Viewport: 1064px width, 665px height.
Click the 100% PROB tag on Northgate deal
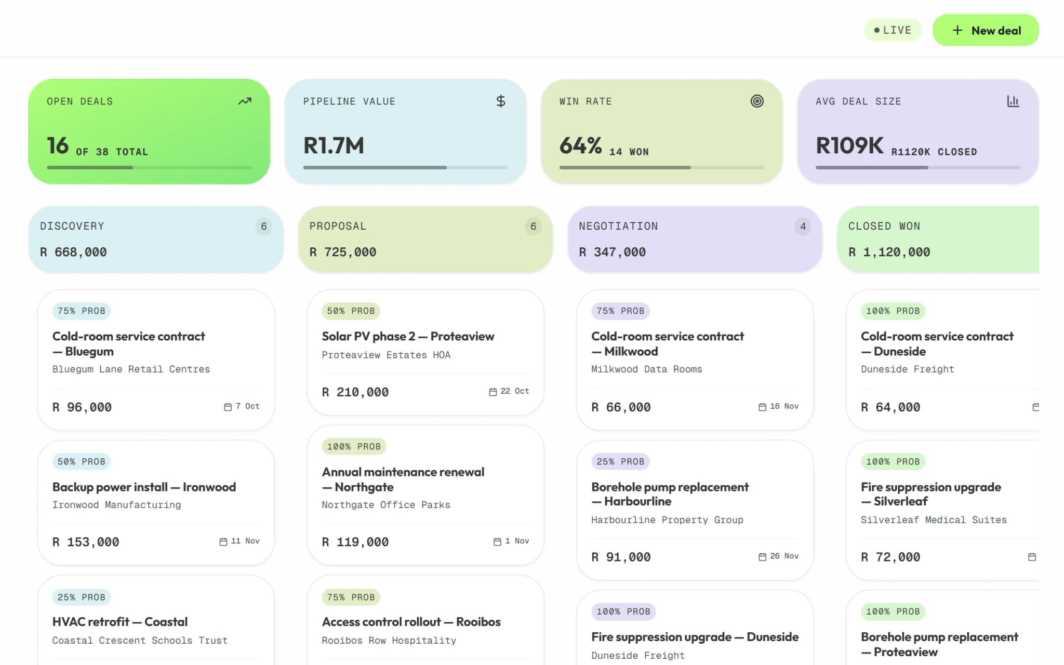(x=354, y=446)
